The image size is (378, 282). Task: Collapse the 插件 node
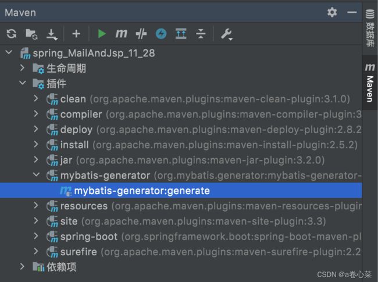23,83
